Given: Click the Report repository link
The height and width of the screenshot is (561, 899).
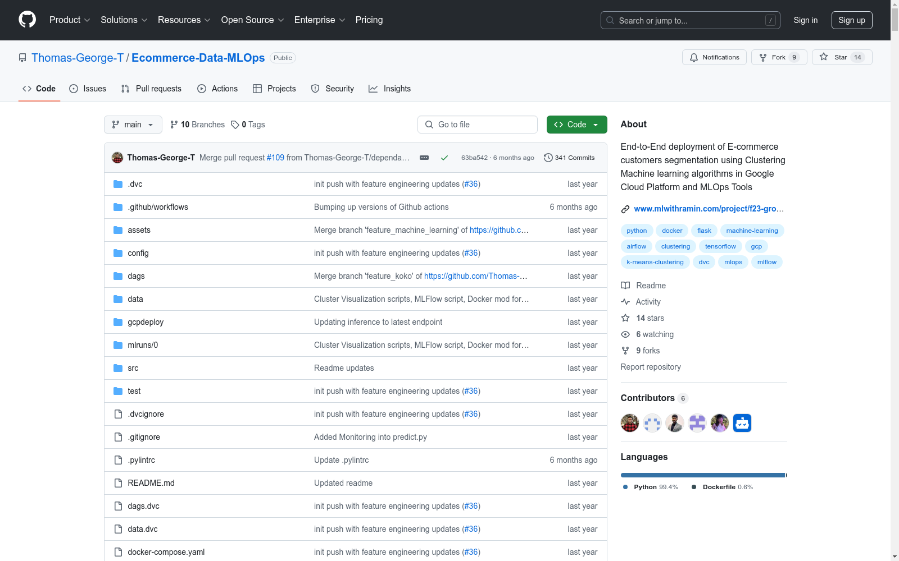Looking at the screenshot, I should (651, 367).
